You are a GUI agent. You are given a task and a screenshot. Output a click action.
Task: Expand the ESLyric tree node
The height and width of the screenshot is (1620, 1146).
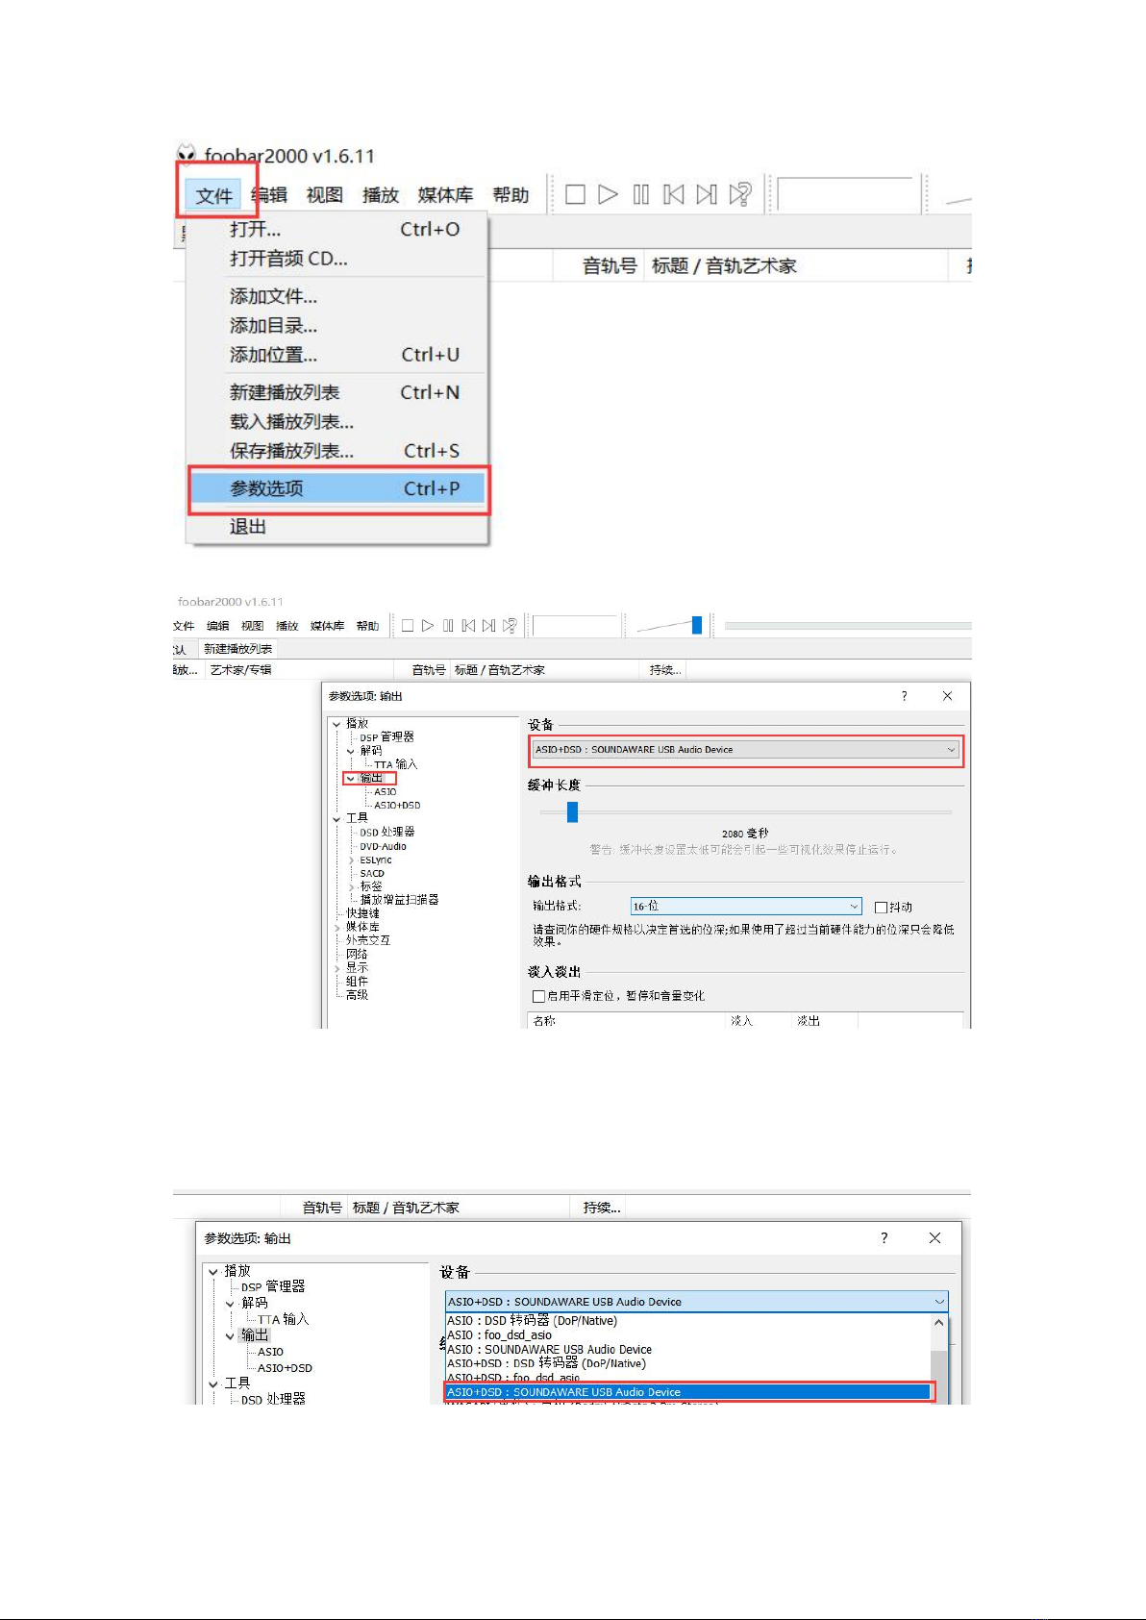click(351, 860)
